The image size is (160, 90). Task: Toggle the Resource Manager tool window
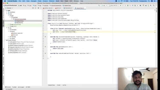point(3,13)
